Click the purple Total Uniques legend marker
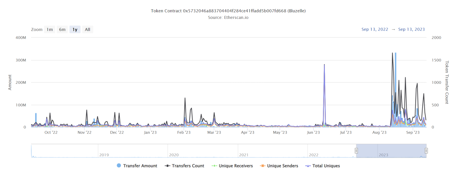The height and width of the screenshot is (172, 454). click(307, 166)
